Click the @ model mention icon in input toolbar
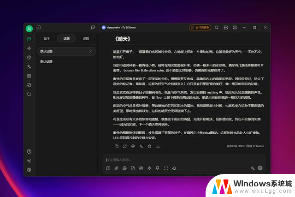The width and height of the screenshot is (295, 197). click(141, 168)
